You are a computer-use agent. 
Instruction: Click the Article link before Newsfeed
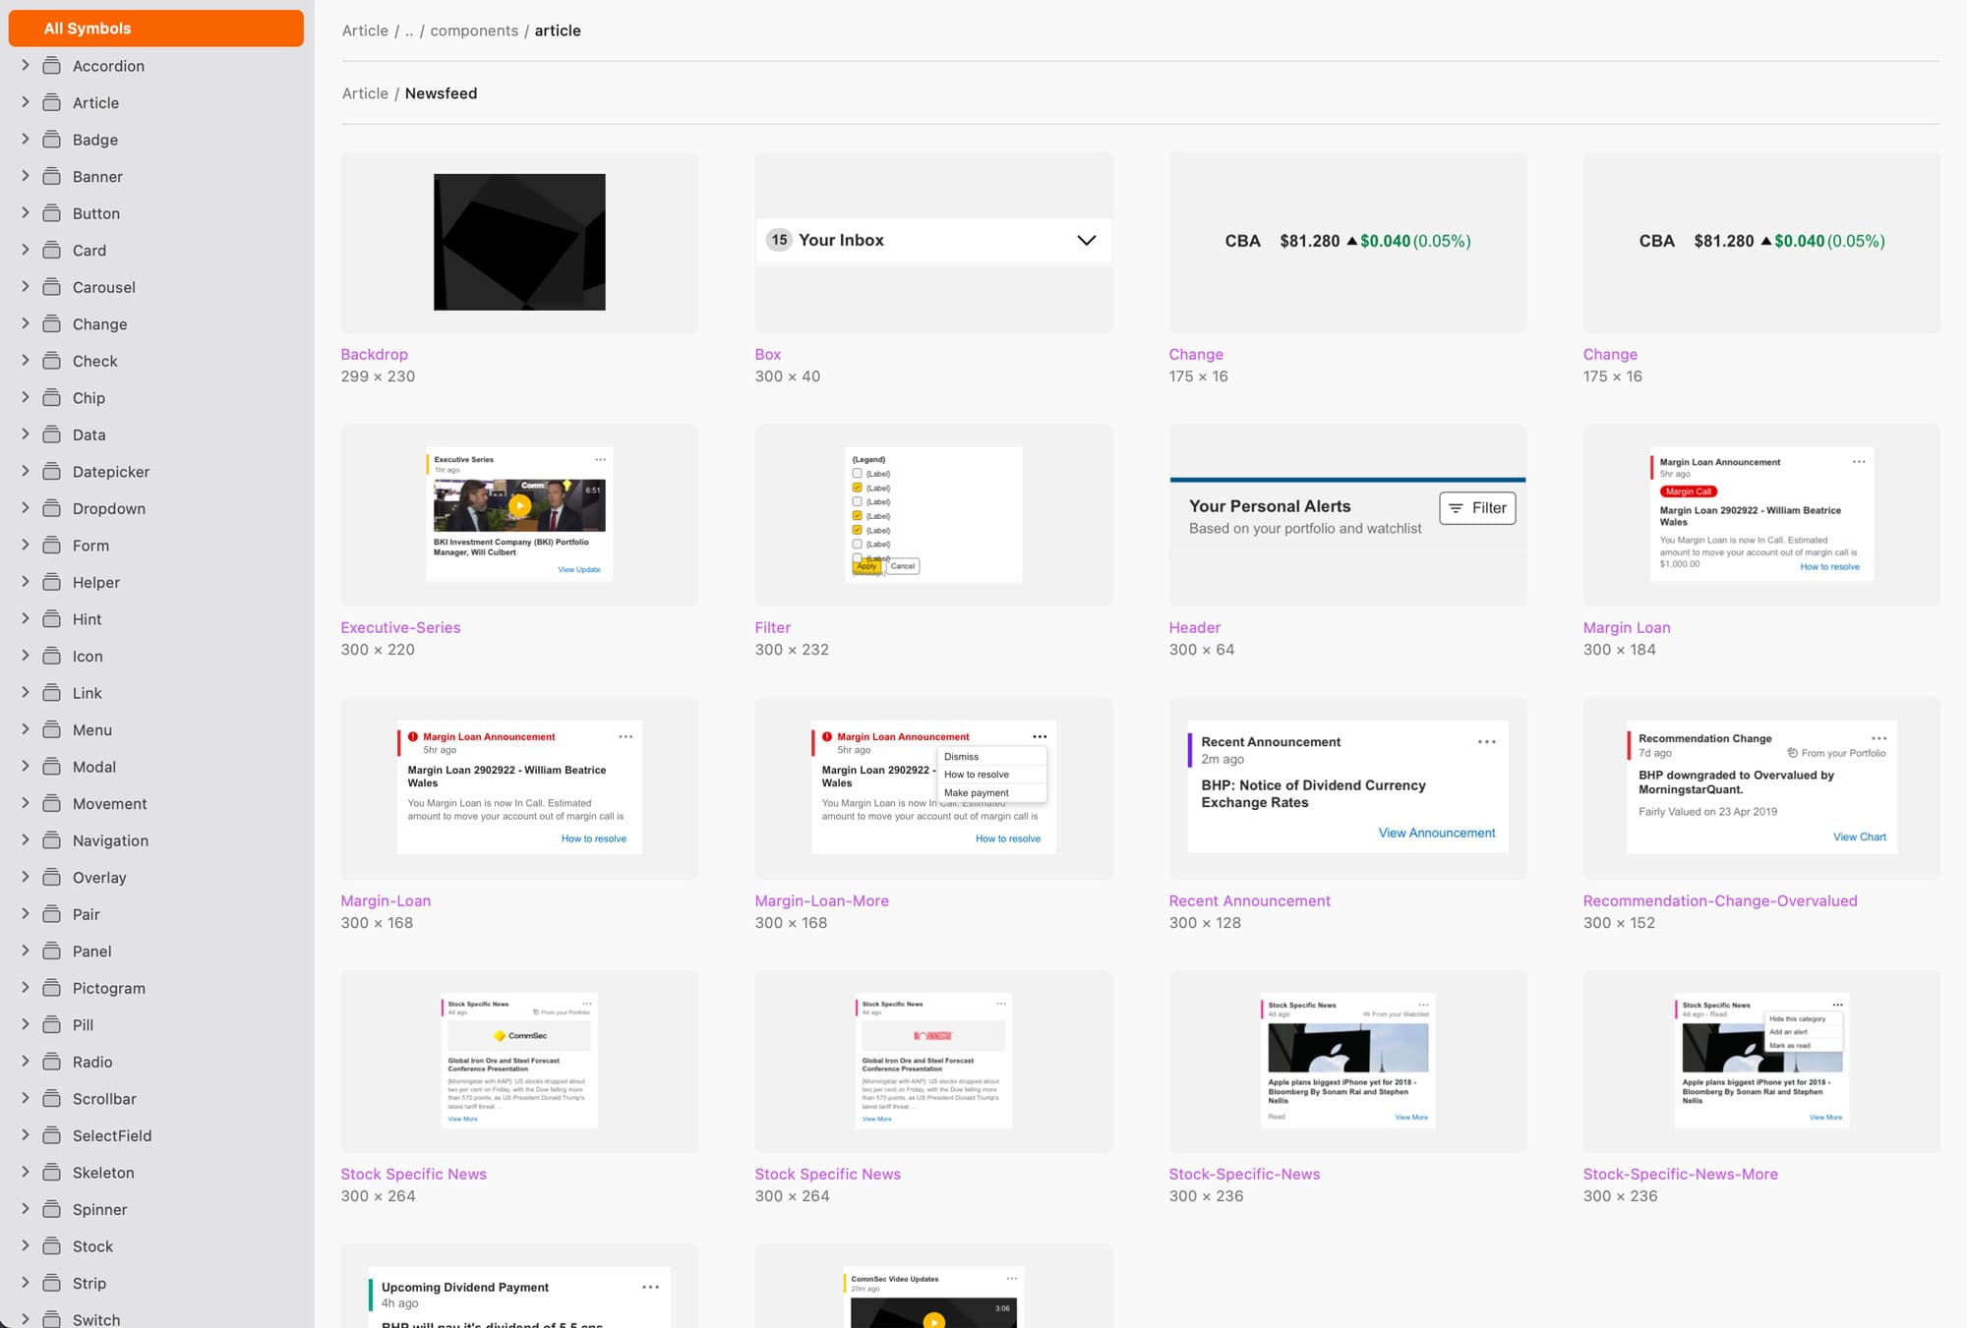[x=365, y=93]
